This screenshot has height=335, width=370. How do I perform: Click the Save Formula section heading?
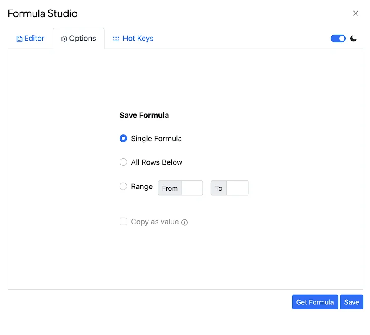click(144, 115)
